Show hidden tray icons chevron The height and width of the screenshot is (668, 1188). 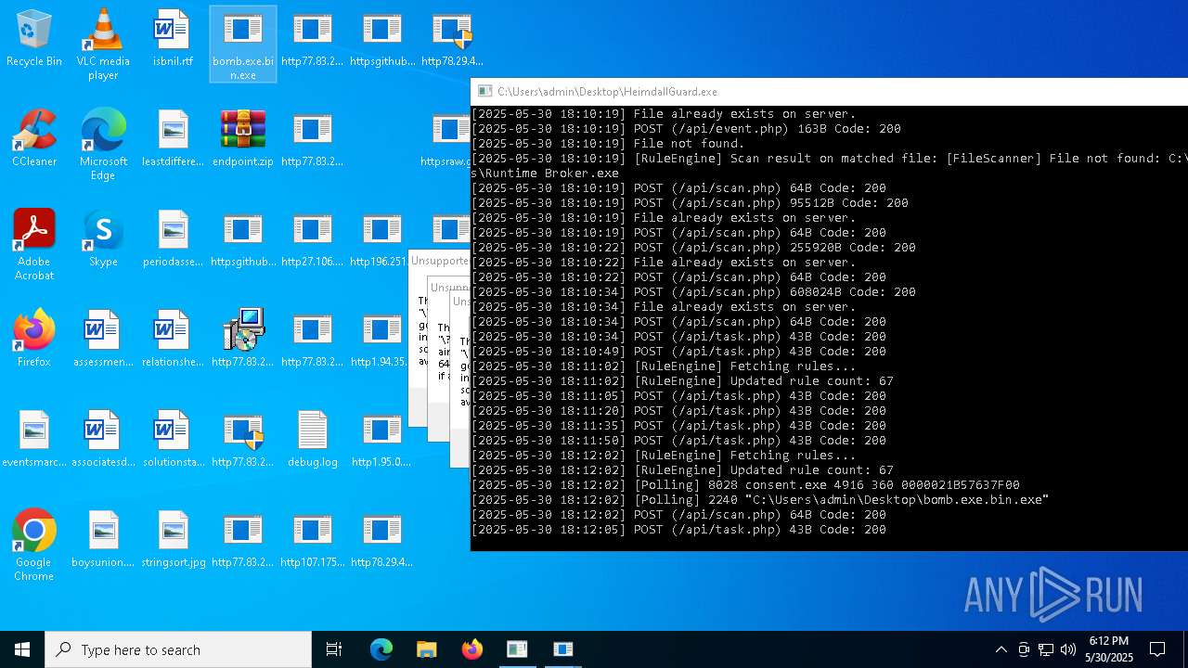pyautogui.click(x=1001, y=649)
